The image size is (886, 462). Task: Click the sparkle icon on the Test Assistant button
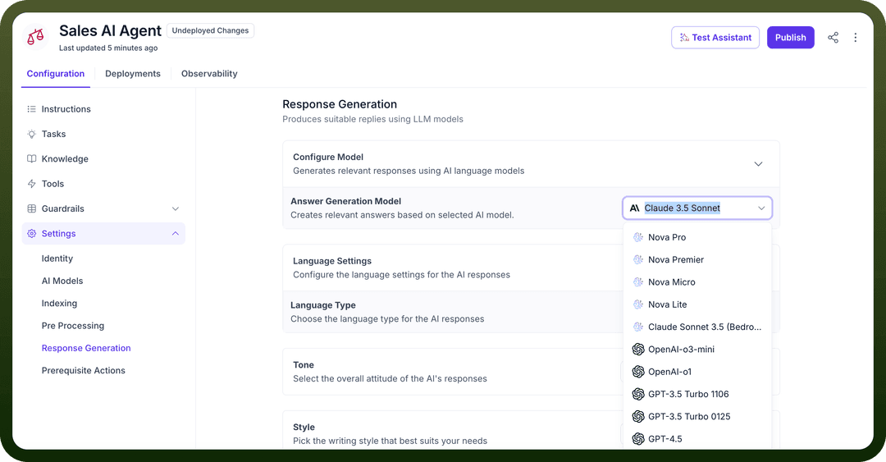click(683, 37)
